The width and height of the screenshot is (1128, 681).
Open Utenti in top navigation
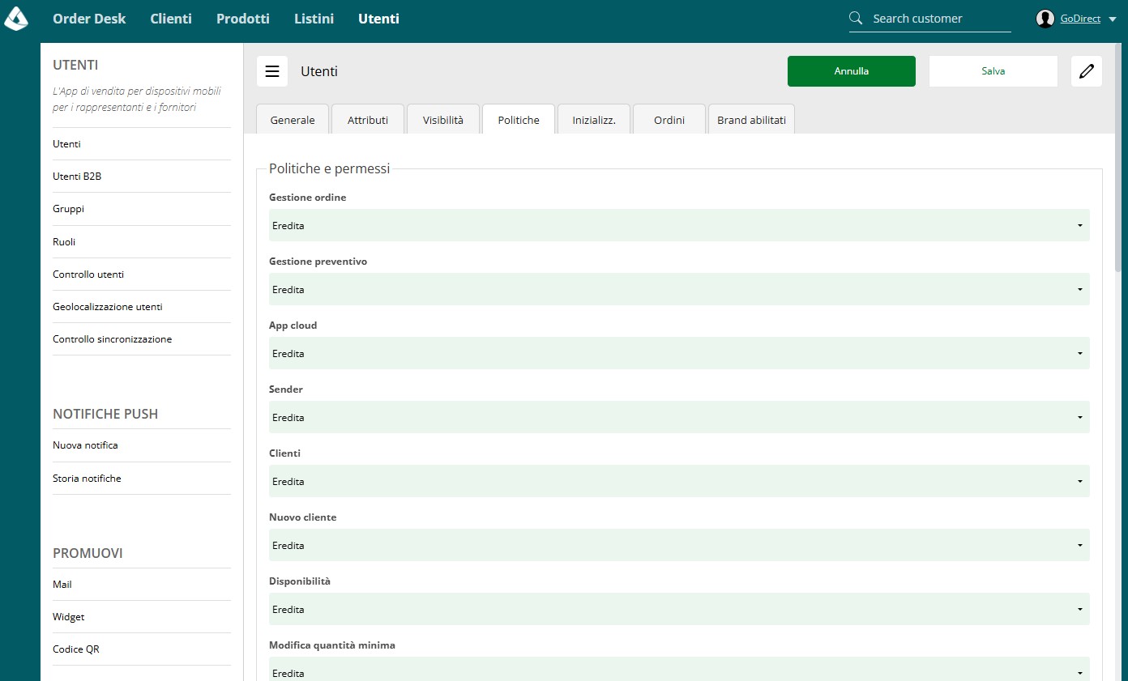coord(378,19)
